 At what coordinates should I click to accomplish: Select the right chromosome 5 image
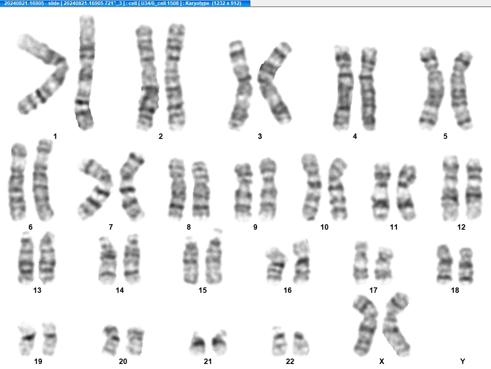tap(462, 90)
